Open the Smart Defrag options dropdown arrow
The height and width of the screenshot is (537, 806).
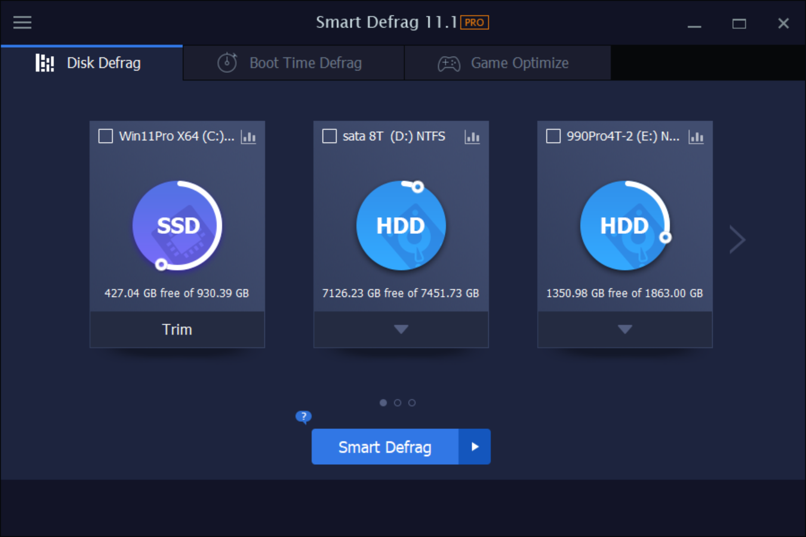pos(475,446)
